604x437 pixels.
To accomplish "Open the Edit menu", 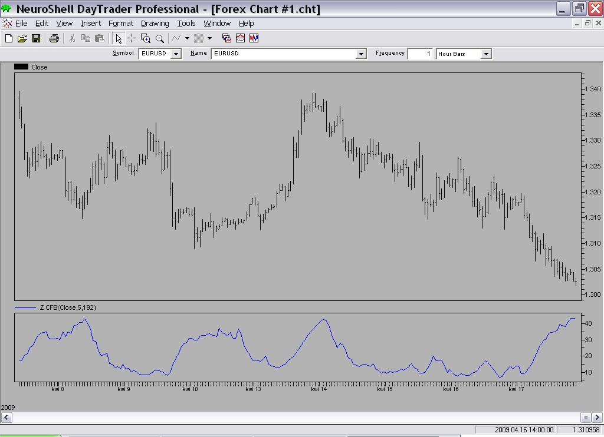I will tap(42, 24).
